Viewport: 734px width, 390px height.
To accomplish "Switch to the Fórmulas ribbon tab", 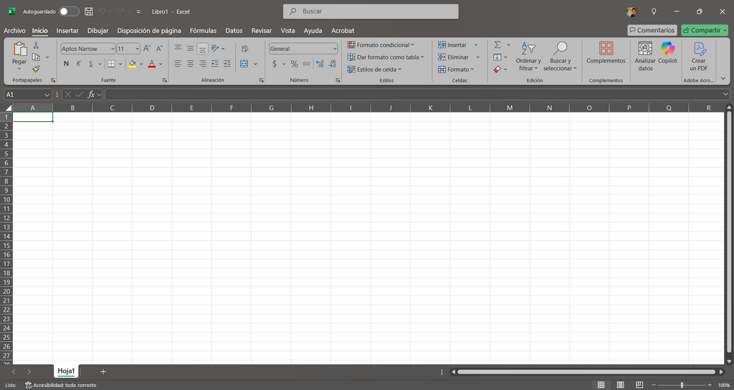I will click(x=203, y=30).
